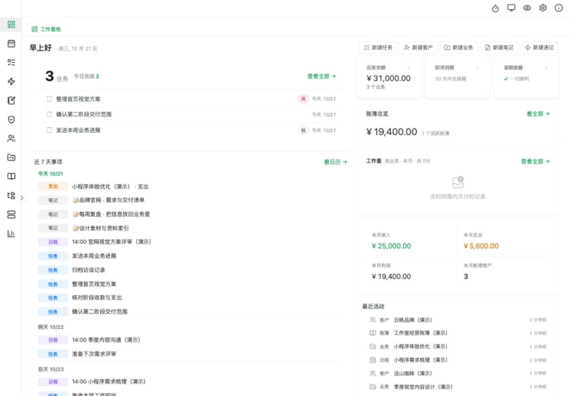Select the 工作看板 tab
This screenshot has width=570, height=396.
46,29
